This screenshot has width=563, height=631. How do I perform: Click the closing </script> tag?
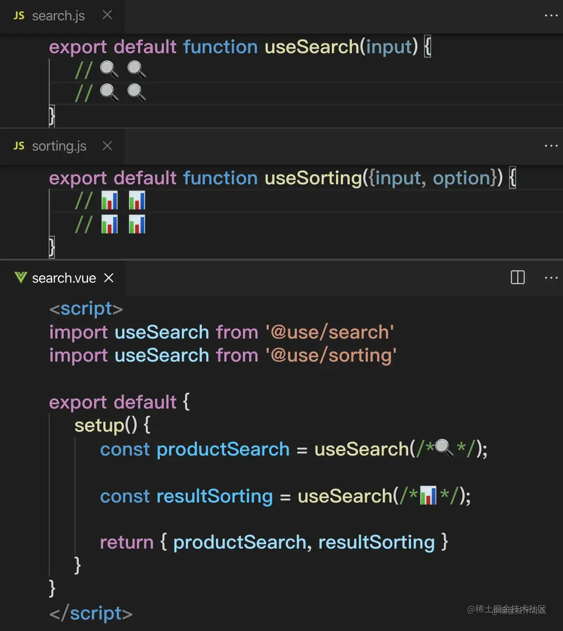(x=91, y=614)
